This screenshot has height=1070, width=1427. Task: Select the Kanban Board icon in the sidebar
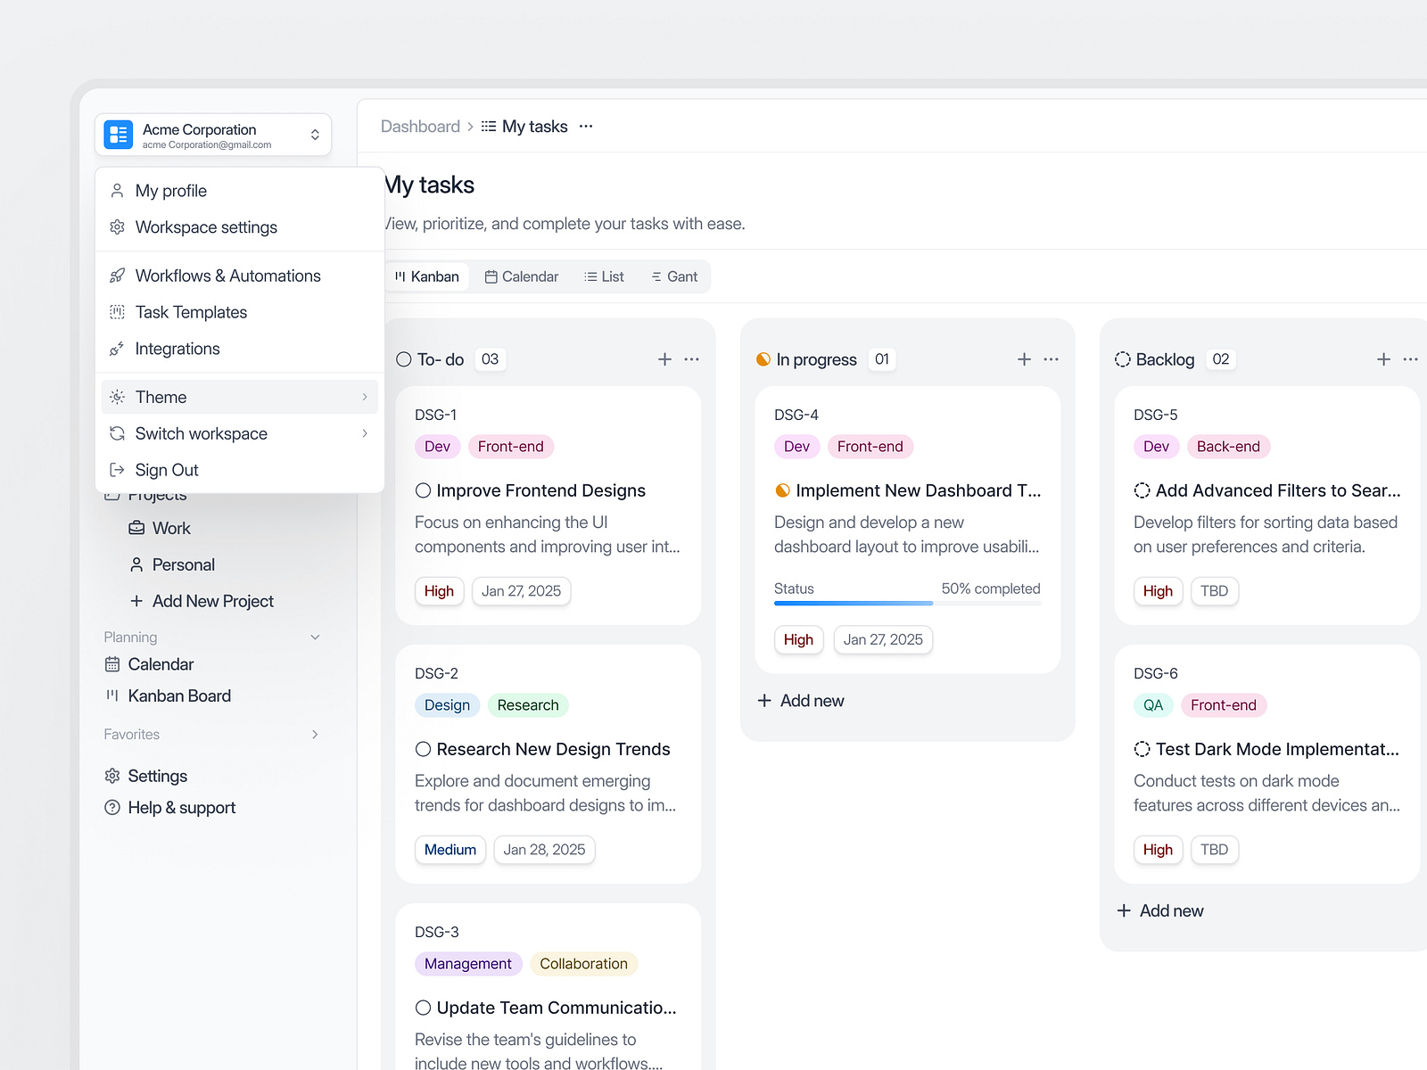(112, 695)
